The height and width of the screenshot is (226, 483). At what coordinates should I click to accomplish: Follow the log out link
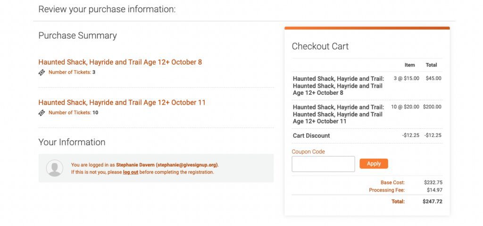point(131,172)
